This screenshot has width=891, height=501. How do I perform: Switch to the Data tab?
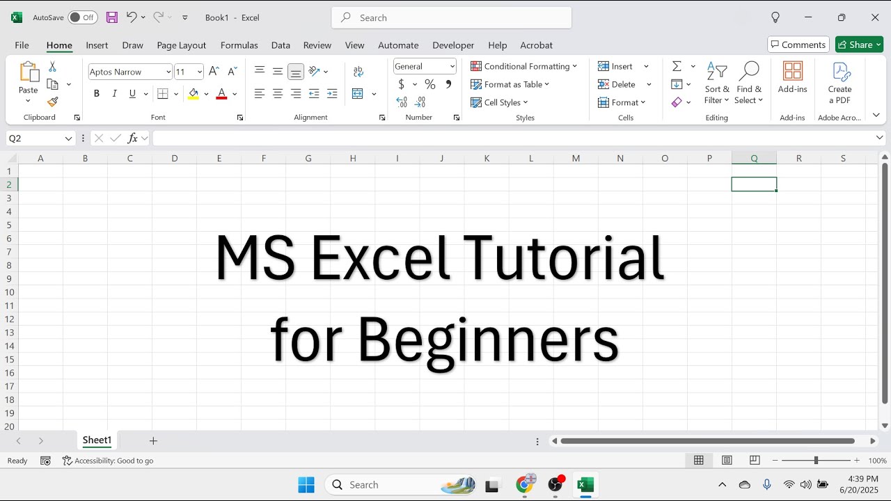click(281, 45)
